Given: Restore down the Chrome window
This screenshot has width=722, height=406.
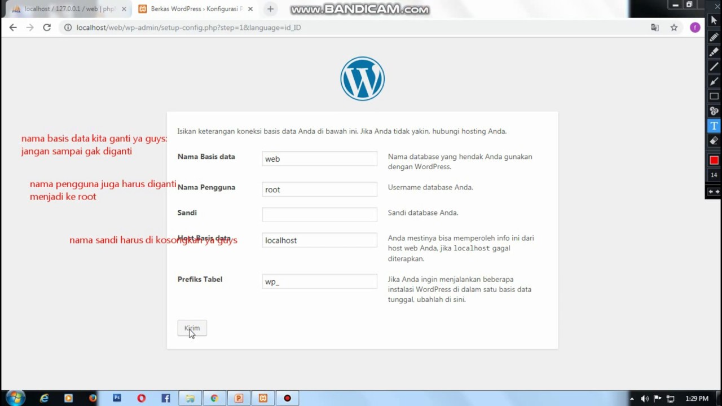Looking at the screenshot, I should point(689,5).
